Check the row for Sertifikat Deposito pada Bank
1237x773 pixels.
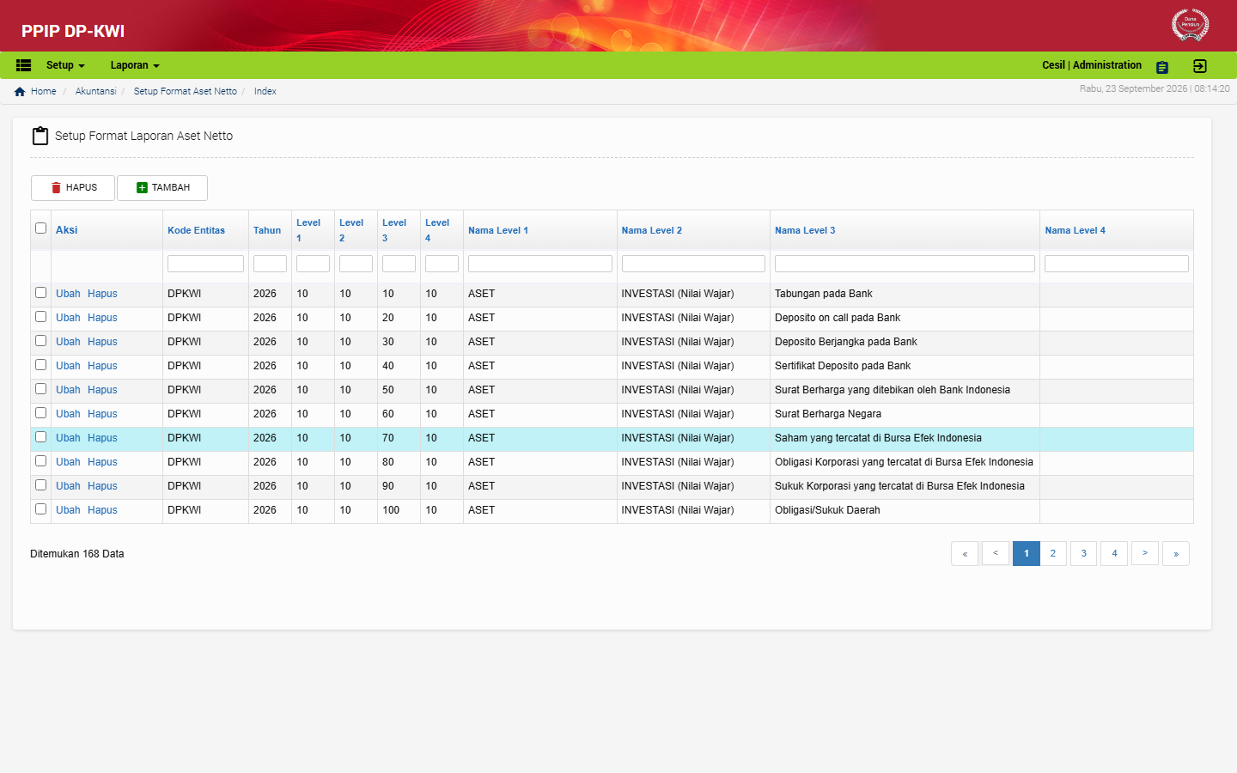[40, 365]
